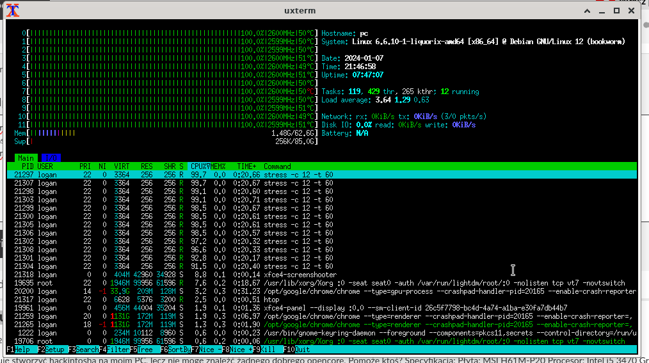
Task: Select the htop process row PID 21317
Action: 321,300
